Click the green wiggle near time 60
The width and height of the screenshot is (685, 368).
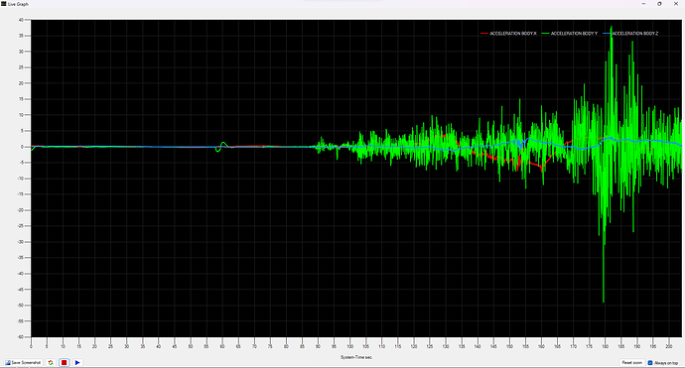click(221, 146)
